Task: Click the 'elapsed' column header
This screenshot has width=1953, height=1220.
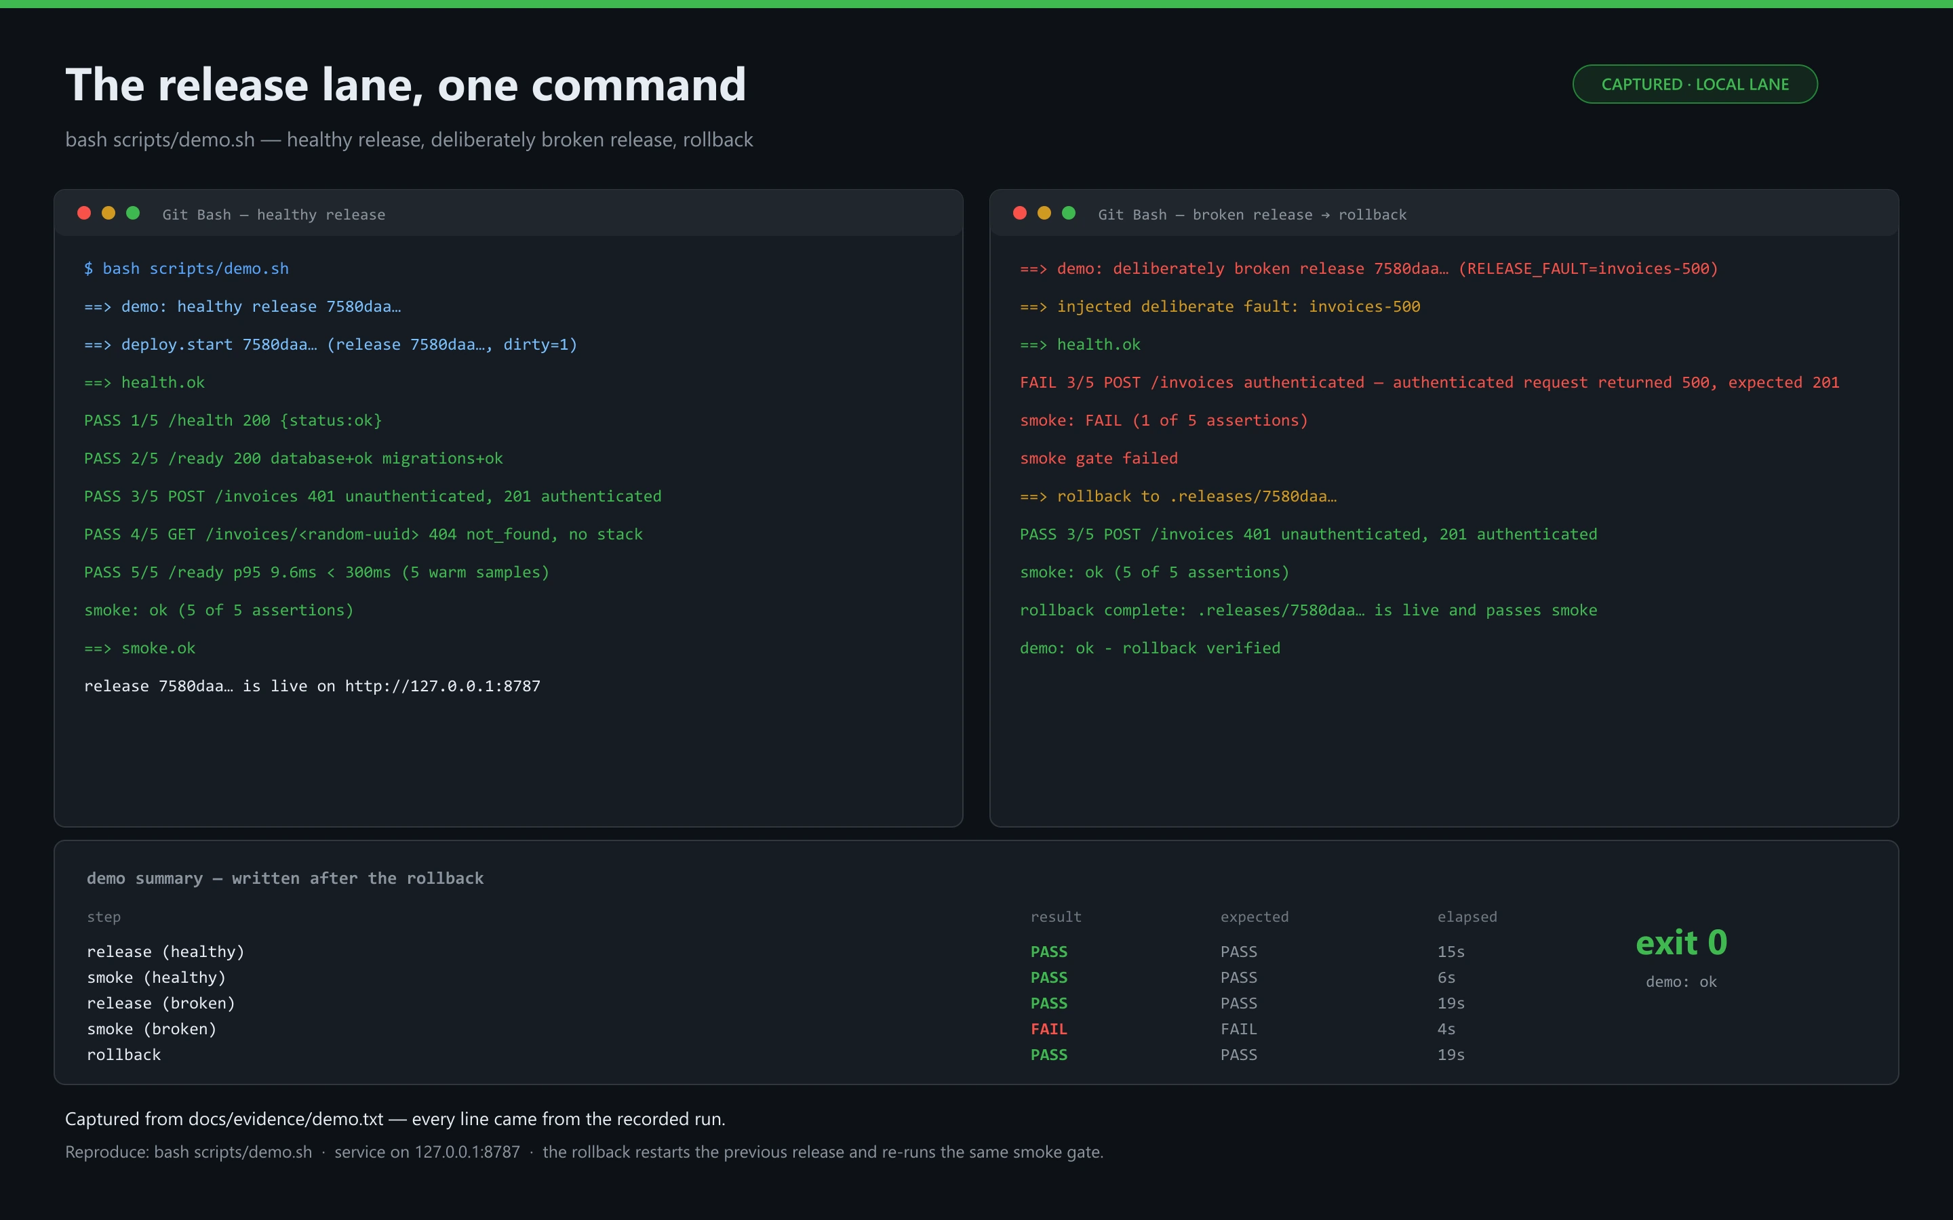Action: (1466, 916)
